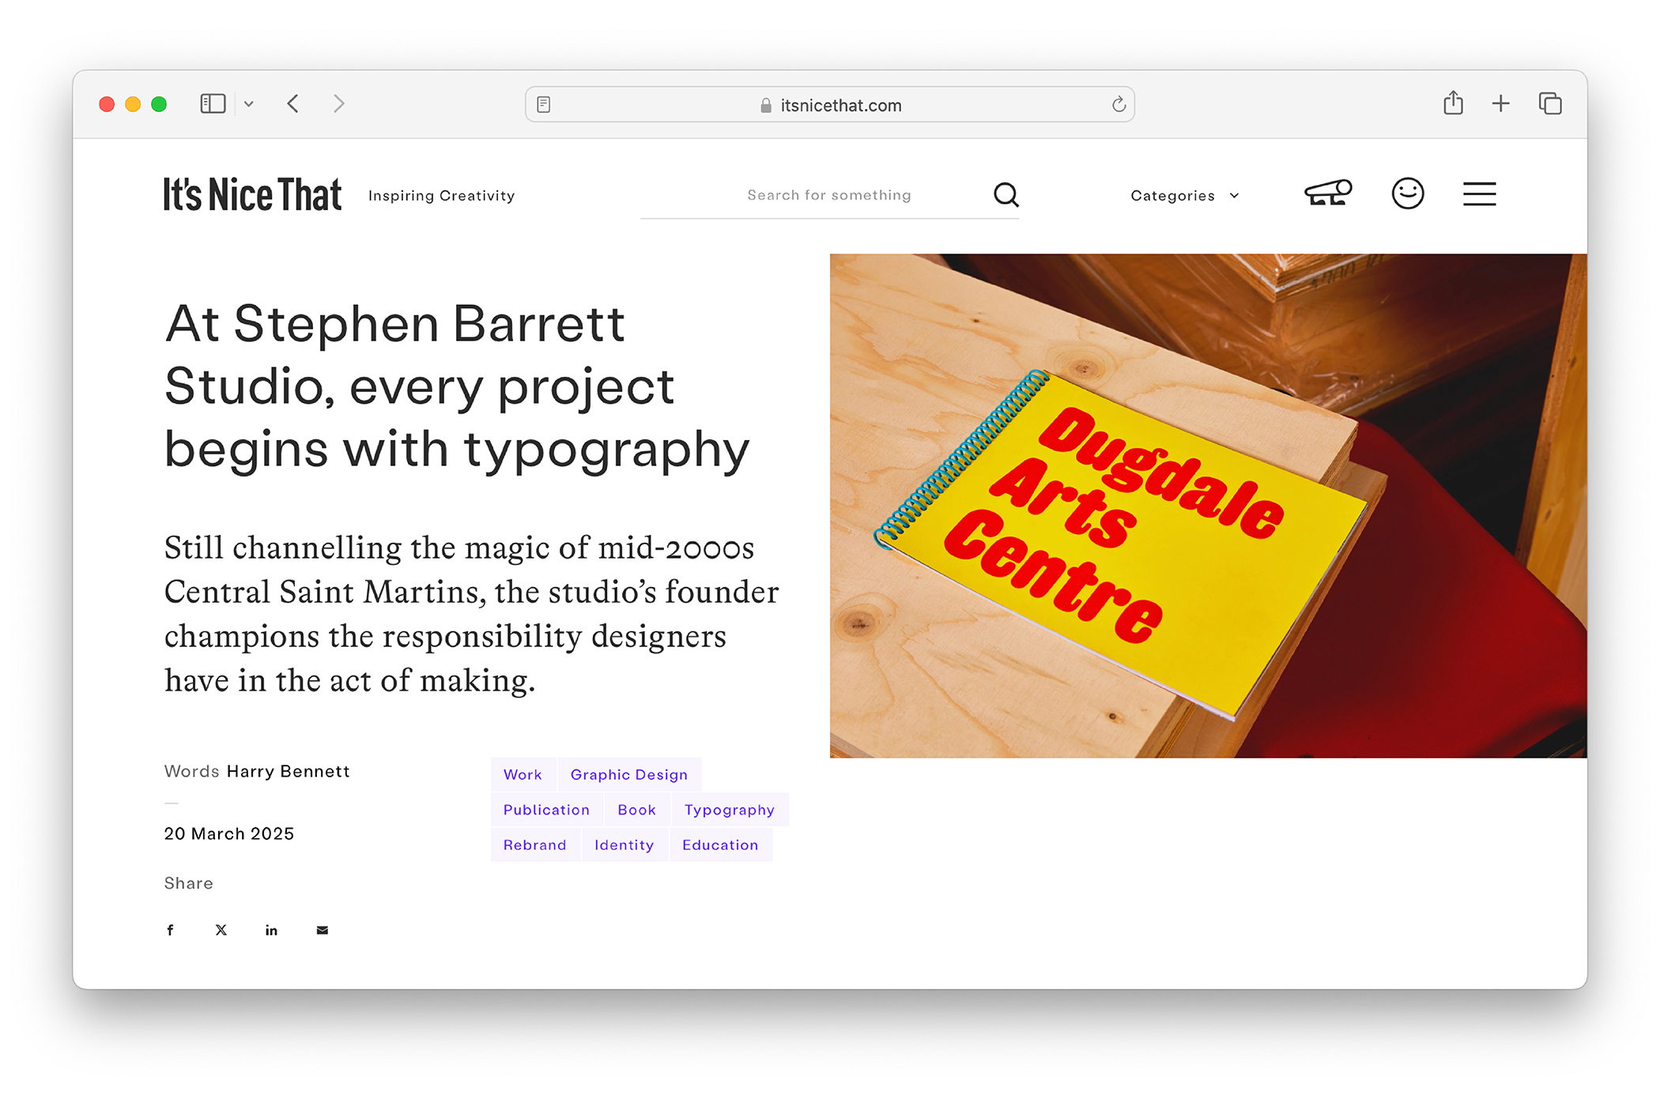The image size is (1660, 1106).
Task: Click the magnifying glass search icon
Action: pos(1005,194)
